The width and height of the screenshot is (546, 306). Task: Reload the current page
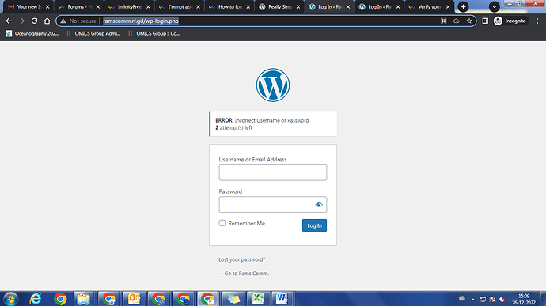coord(34,21)
